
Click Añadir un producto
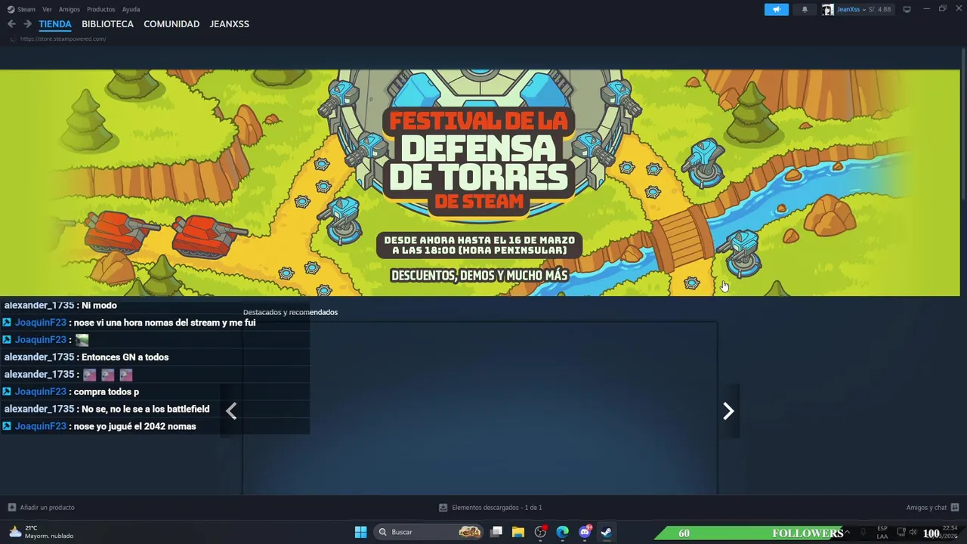pyautogui.click(x=47, y=508)
